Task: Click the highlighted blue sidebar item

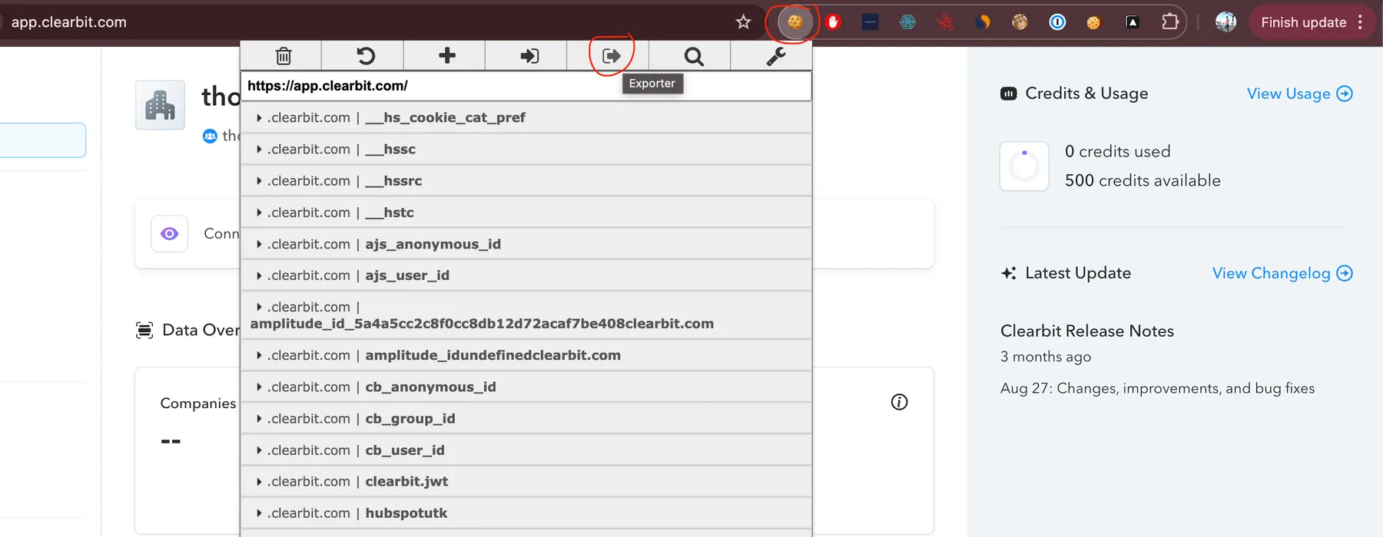Action: [42, 140]
